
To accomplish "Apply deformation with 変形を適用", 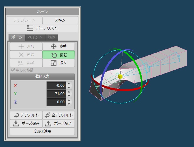I will (x=42, y=131).
